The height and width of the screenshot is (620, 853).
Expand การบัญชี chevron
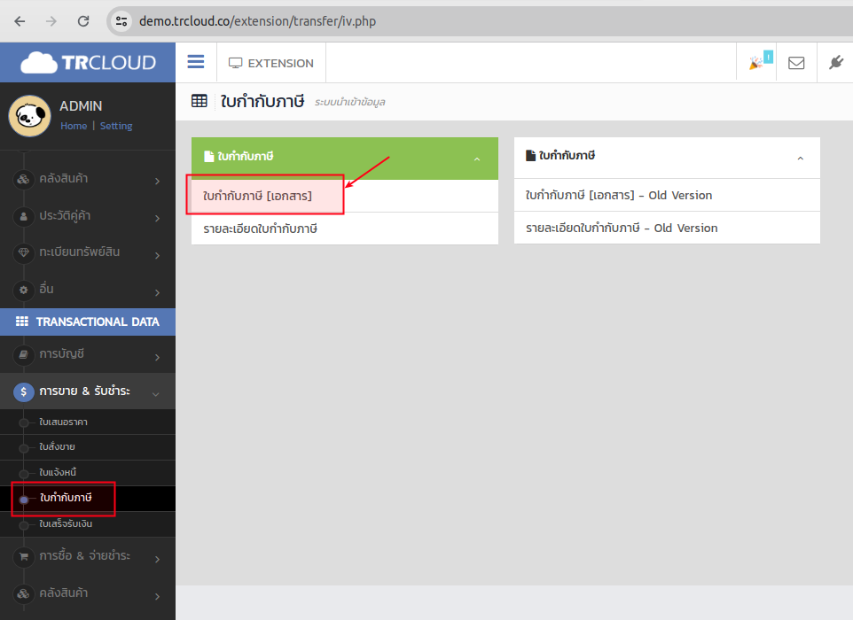coord(157,357)
